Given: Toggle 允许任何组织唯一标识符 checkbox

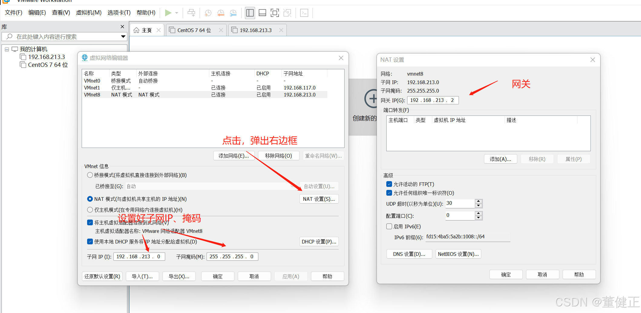Looking at the screenshot, I should point(389,193).
